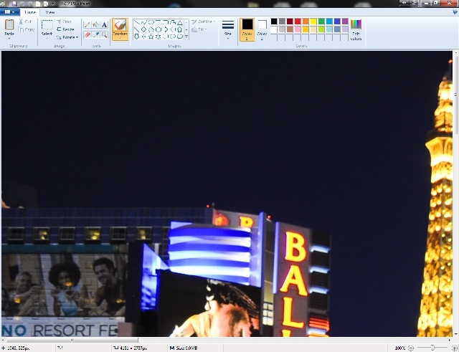Pick the orange color swatch
459x352 pixels.
coord(306,22)
